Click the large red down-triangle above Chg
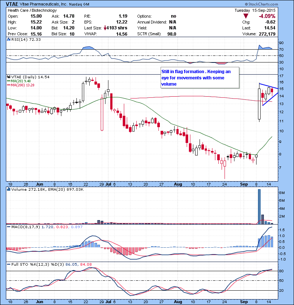This screenshot has height=305, width=294. click(246, 16)
